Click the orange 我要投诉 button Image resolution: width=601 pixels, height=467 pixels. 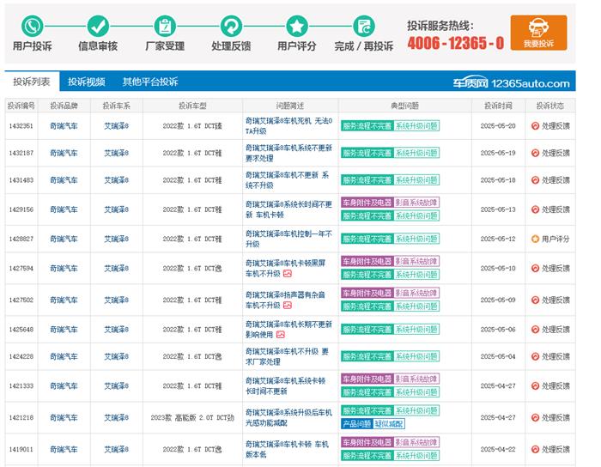click(538, 33)
